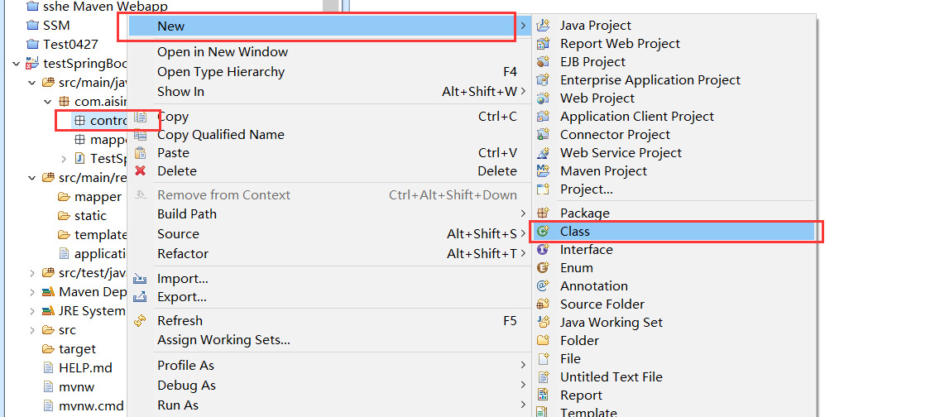The height and width of the screenshot is (417, 940).
Task: Click the Refresh icon in context menu
Action: point(141,320)
